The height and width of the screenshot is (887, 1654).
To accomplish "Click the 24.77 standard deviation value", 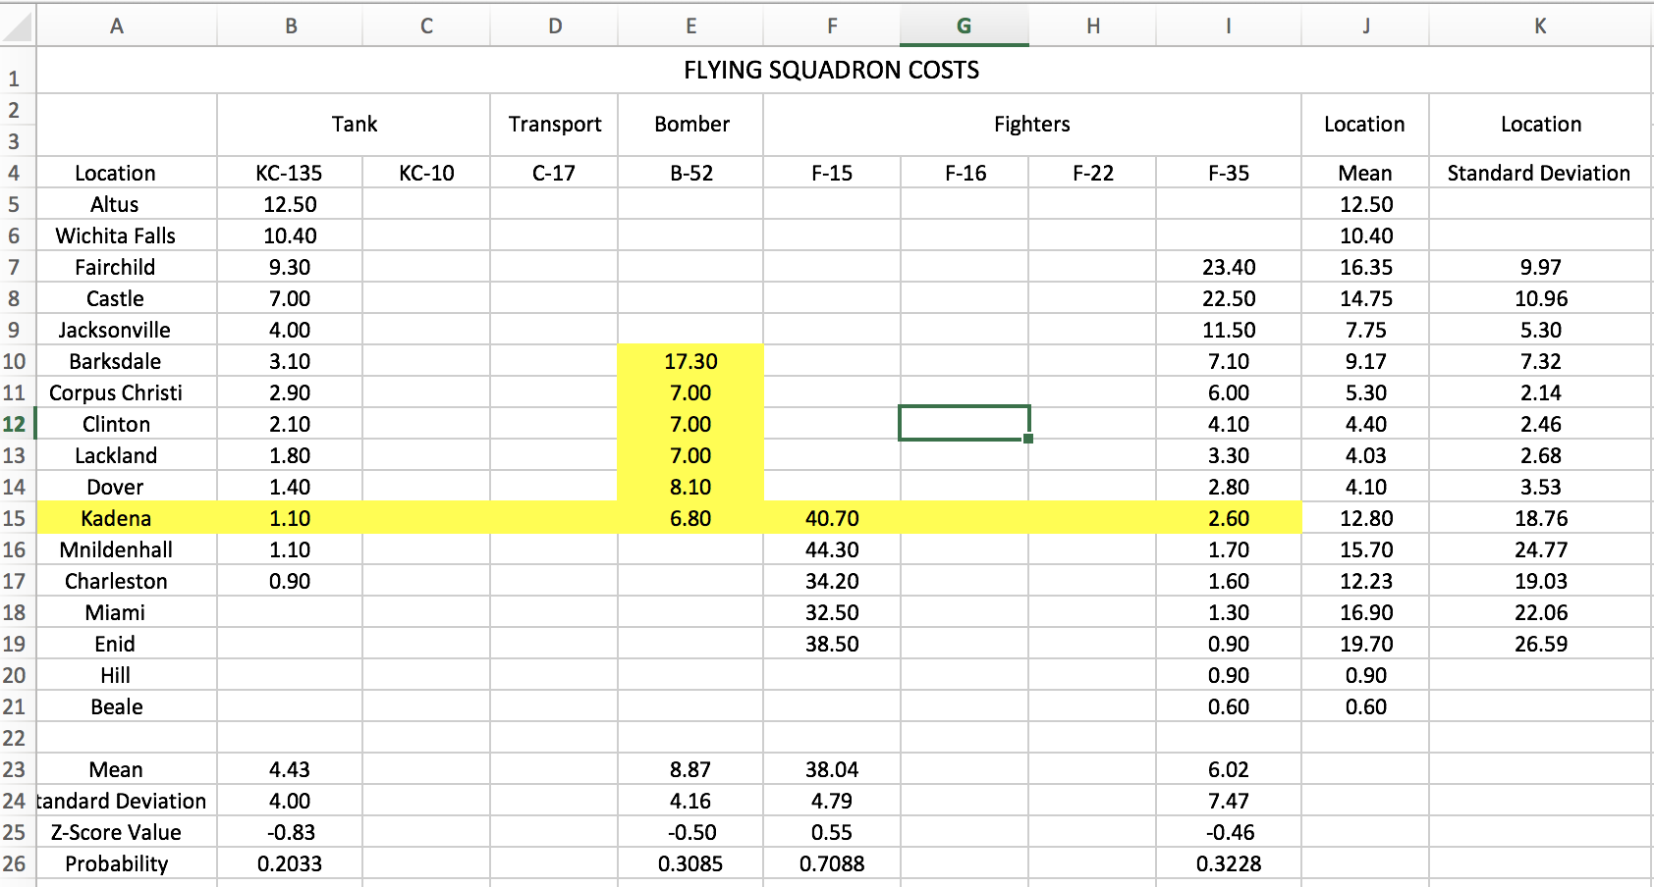I will click(1540, 549).
